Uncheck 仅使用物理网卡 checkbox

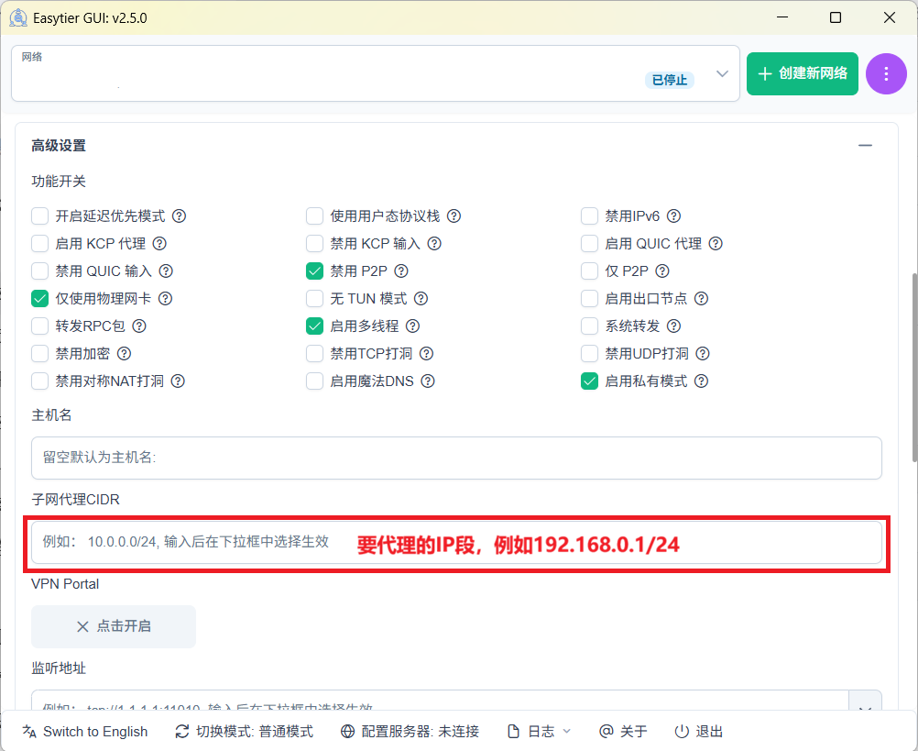39,299
